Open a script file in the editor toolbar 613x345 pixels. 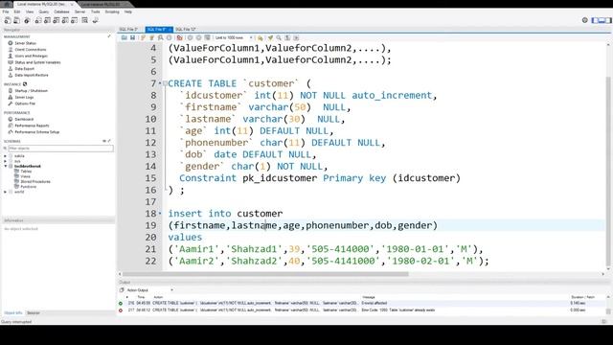point(124,38)
